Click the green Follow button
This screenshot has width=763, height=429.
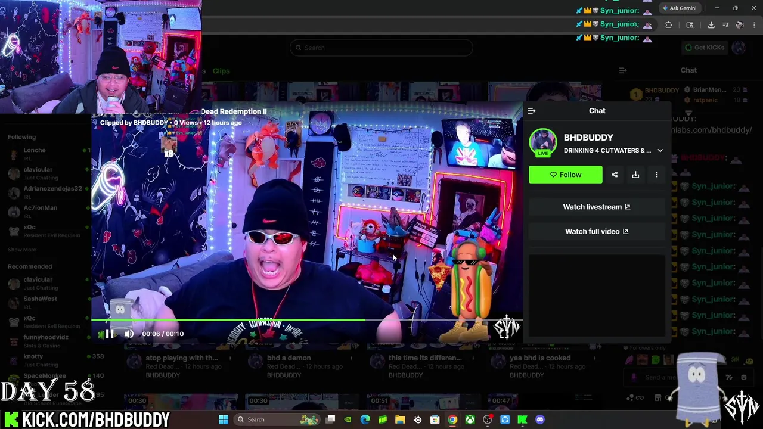[565, 175]
